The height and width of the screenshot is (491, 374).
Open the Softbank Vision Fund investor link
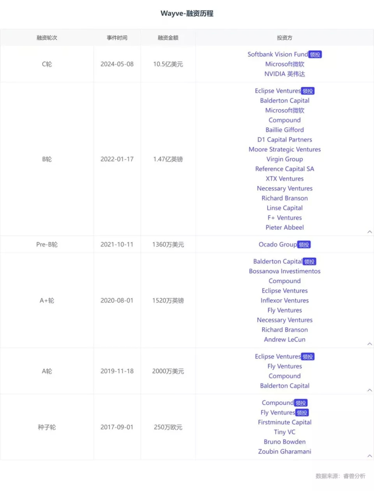pos(278,55)
